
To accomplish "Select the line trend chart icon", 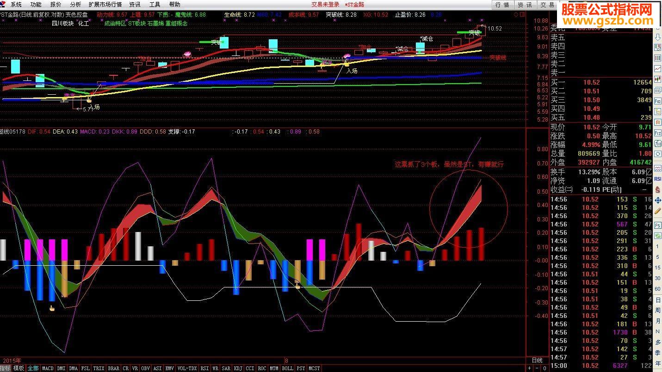I will [x=658, y=68].
